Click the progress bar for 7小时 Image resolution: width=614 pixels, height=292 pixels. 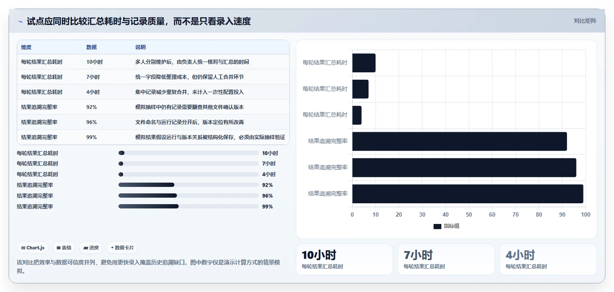[189, 164]
